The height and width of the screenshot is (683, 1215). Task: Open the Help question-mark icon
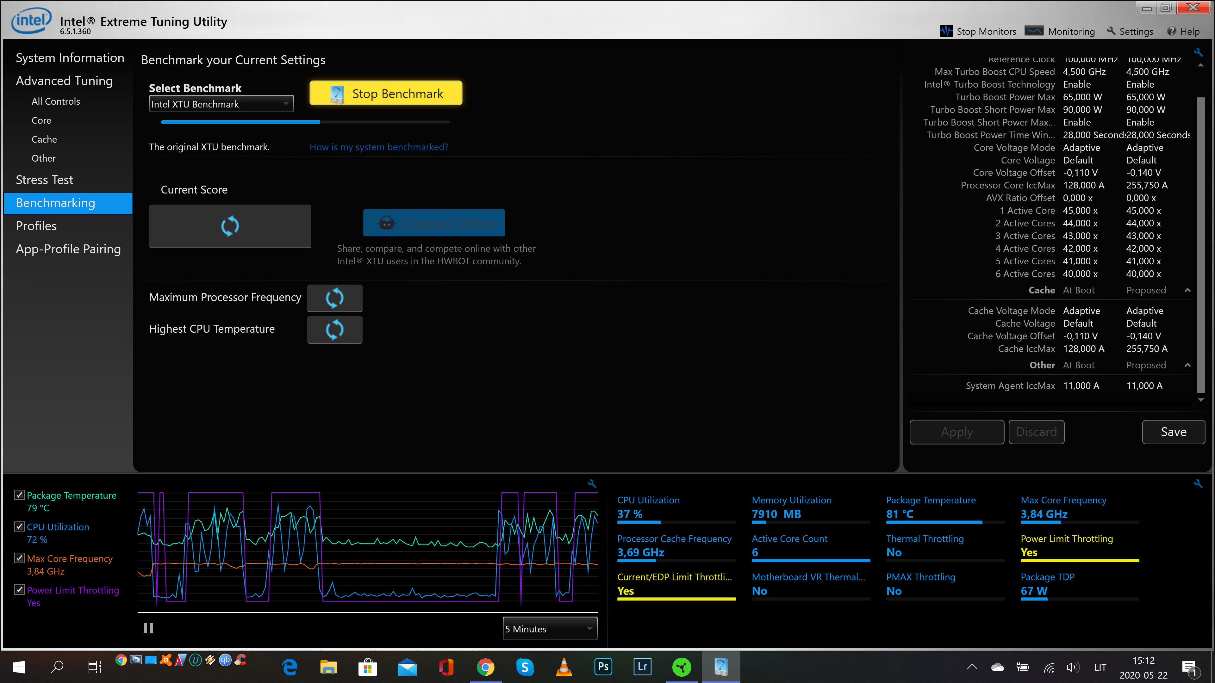[x=1172, y=31]
